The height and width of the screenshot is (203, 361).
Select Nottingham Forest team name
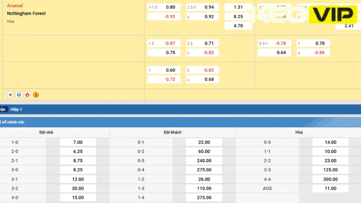pos(26,14)
